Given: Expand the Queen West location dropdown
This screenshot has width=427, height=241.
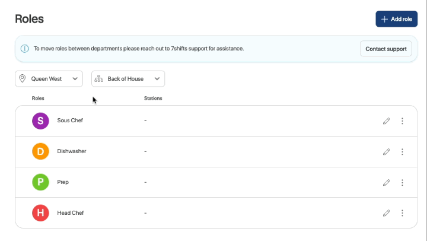Looking at the screenshot, I should tap(49, 78).
